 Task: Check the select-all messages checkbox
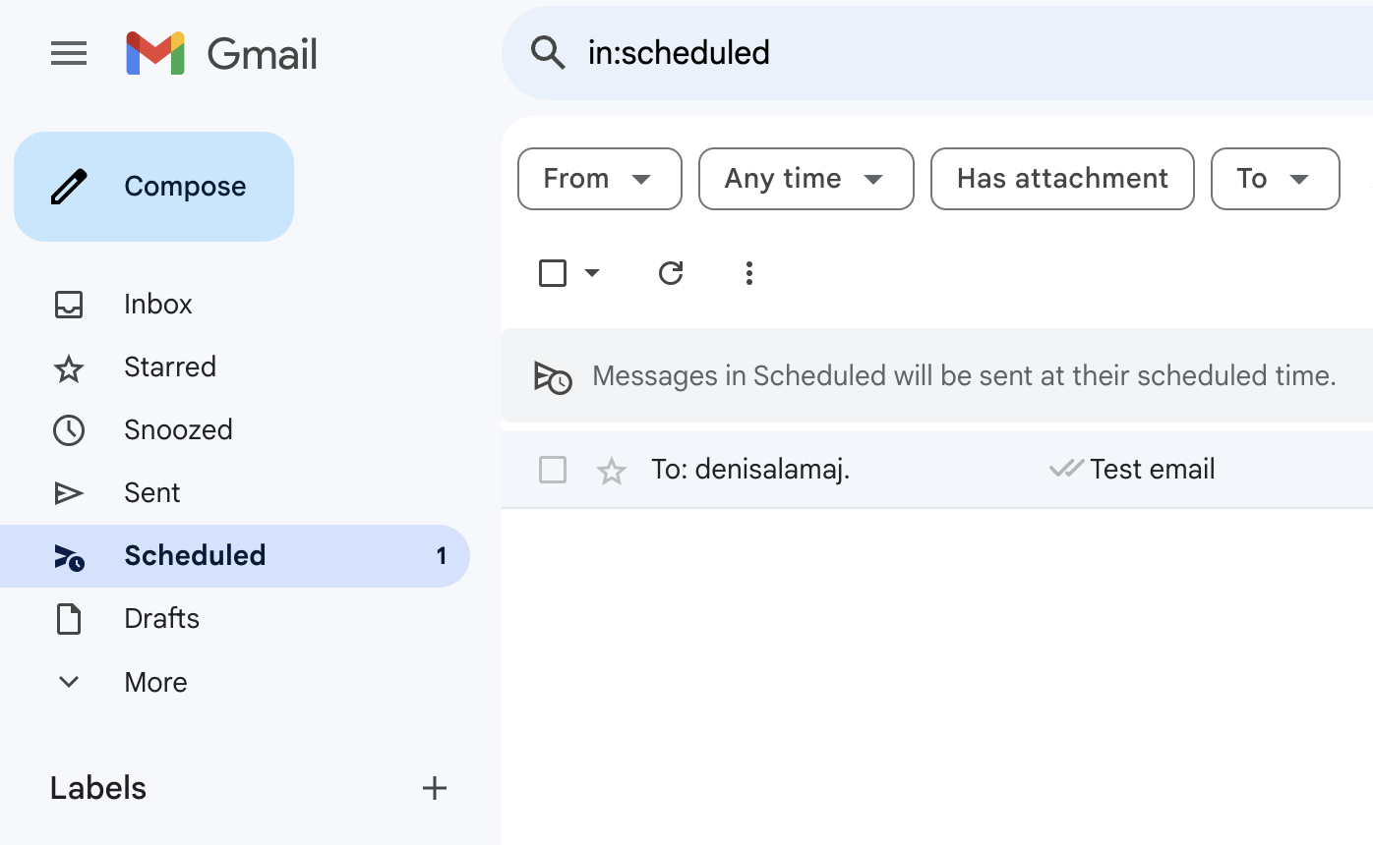click(x=553, y=273)
